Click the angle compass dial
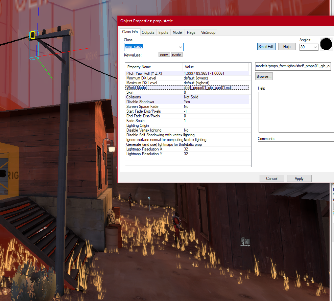Image resolution: width=334 pixels, height=301 pixels. tap(326, 44)
